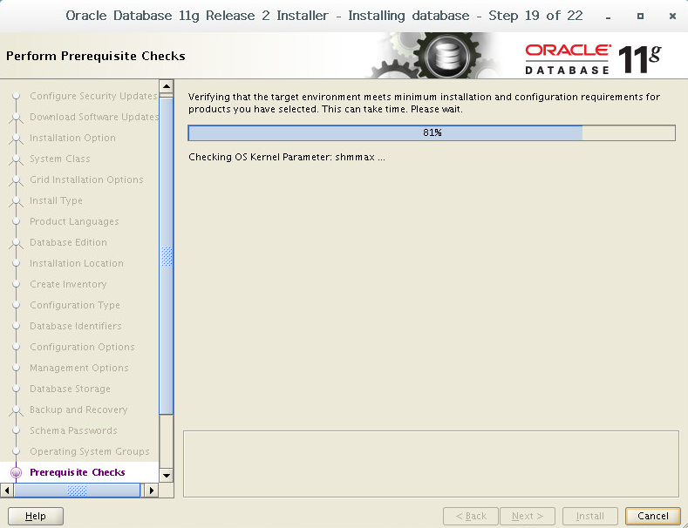This screenshot has width=688, height=528.
Task: Select the Install Type step
Action: coord(56,200)
